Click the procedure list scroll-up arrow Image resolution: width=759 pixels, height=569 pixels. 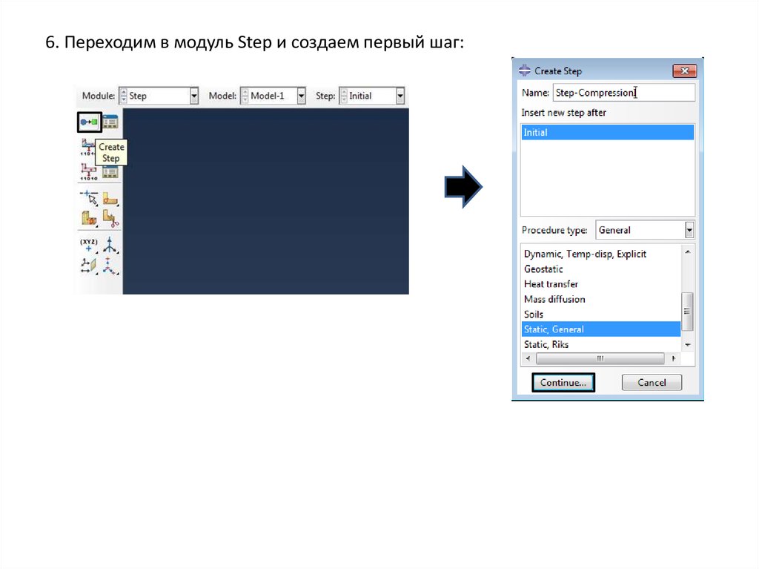click(687, 252)
